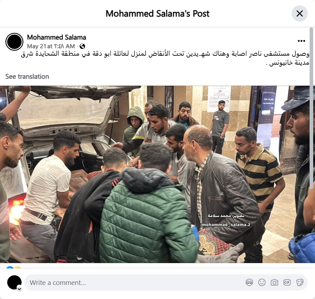Open Mohammed Salama's profile name
This screenshot has width=315, height=299.
57,37
